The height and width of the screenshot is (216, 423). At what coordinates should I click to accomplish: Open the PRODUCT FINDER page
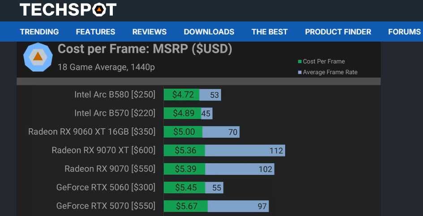pos(338,32)
